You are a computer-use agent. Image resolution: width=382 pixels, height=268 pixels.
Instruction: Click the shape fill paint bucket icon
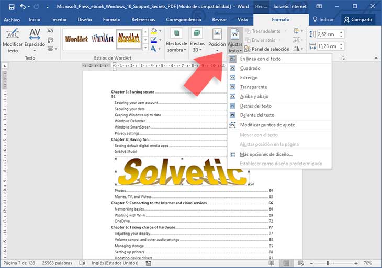[x=154, y=31]
